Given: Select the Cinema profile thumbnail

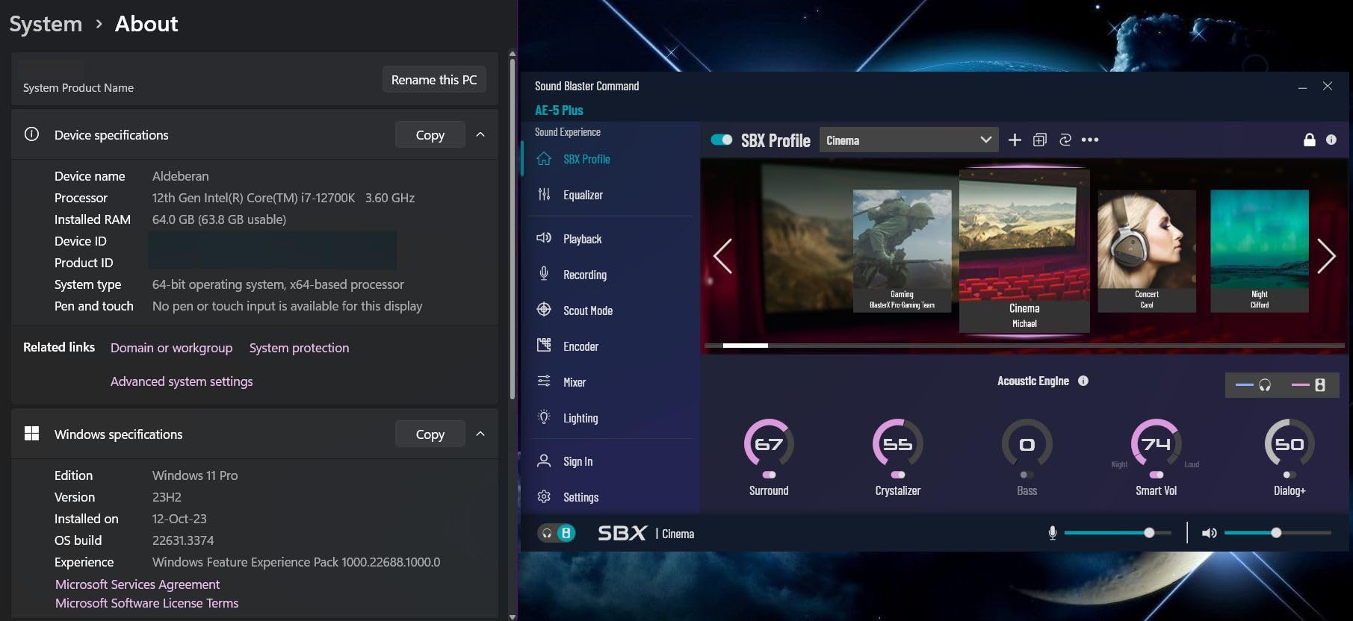Looking at the screenshot, I should tap(1024, 251).
